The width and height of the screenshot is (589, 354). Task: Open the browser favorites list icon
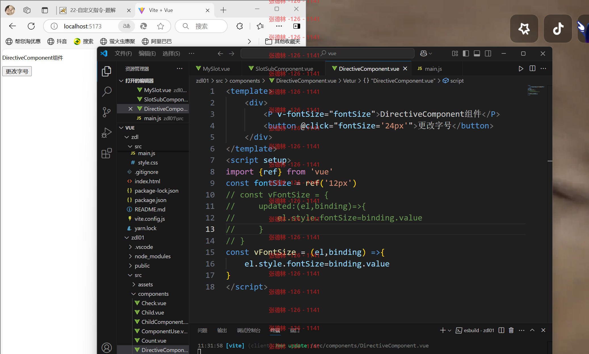point(260,26)
